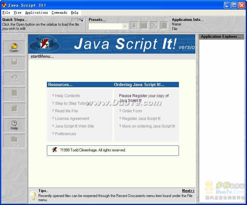
Task: Click the Application Info Name: label
Action: click(x=177, y=24)
